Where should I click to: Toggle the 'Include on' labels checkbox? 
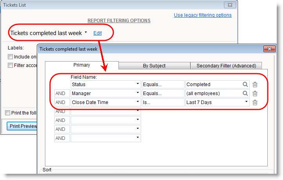[10, 57]
